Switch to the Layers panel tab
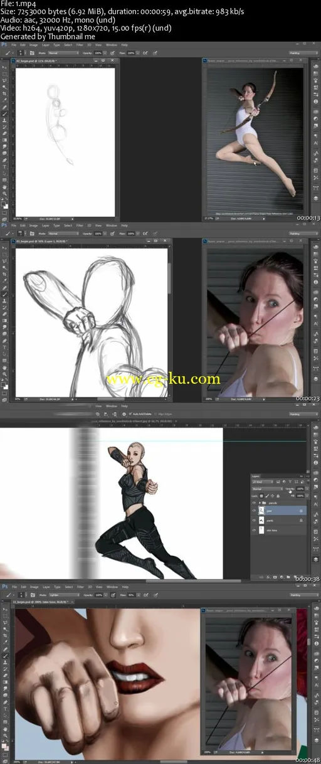This screenshot has width=321, height=764. pyautogui.click(x=255, y=476)
